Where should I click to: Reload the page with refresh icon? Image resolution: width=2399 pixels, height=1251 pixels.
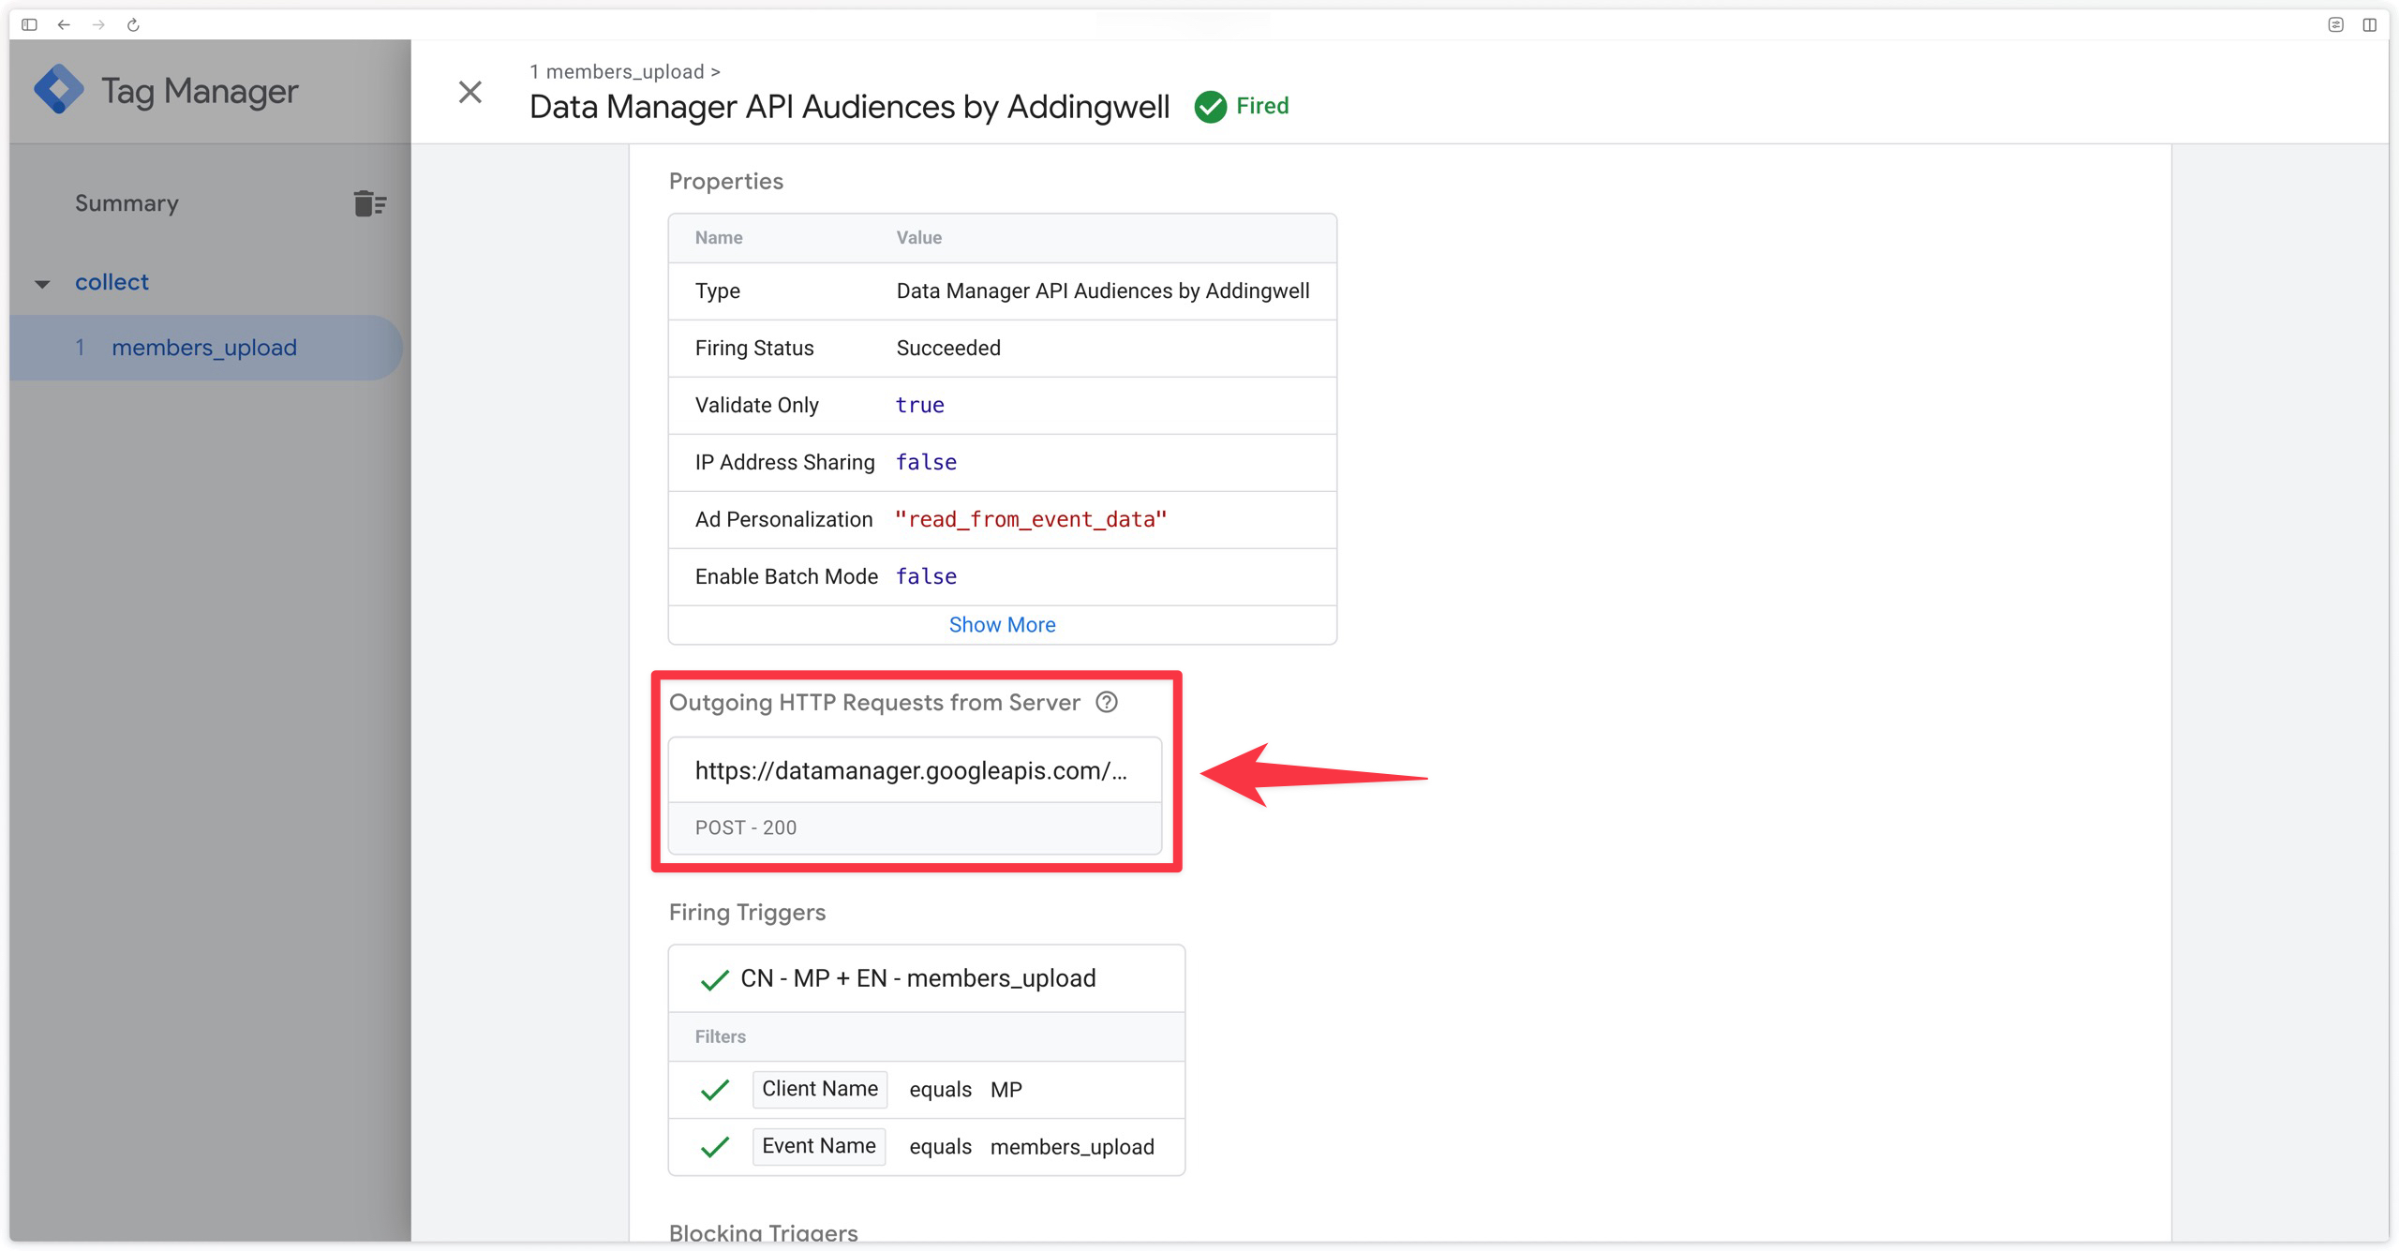pyautogui.click(x=133, y=24)
